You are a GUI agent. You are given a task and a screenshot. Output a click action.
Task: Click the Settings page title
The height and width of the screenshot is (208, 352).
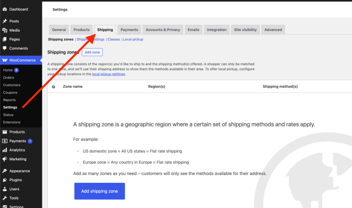60,9
